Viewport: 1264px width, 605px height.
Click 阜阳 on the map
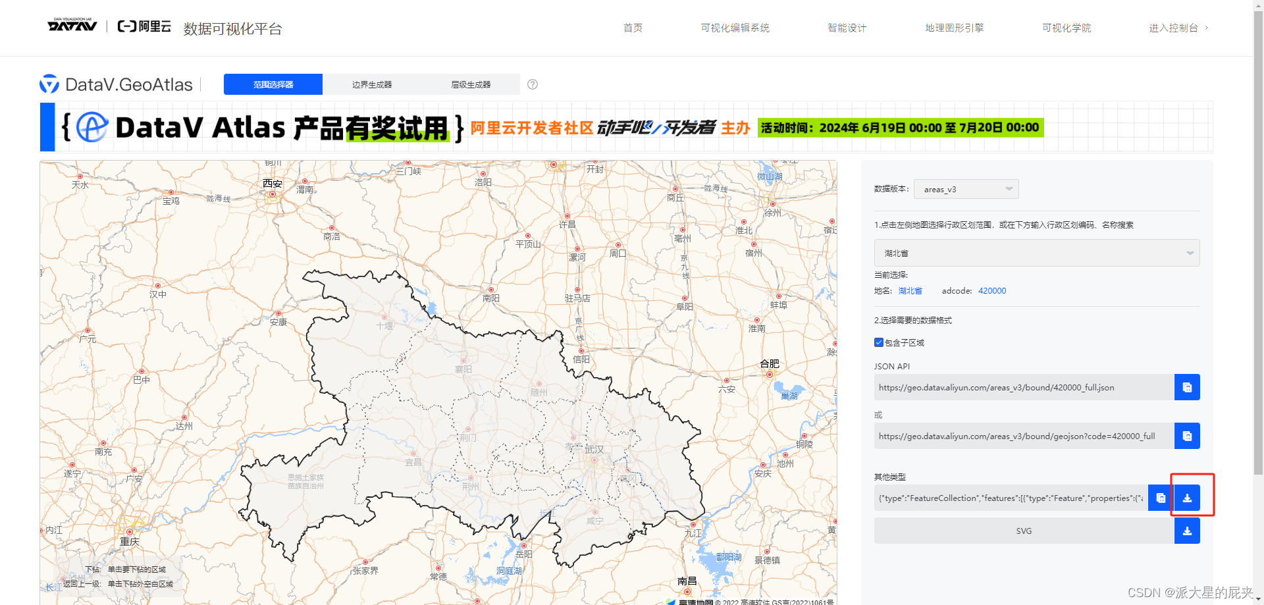coord(685,307)
